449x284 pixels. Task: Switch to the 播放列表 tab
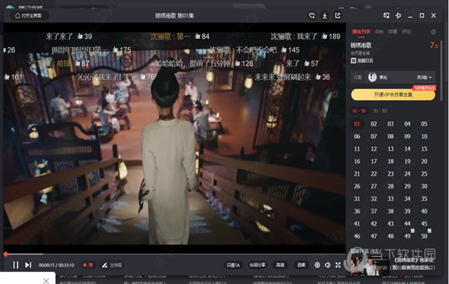click(361, 31)
